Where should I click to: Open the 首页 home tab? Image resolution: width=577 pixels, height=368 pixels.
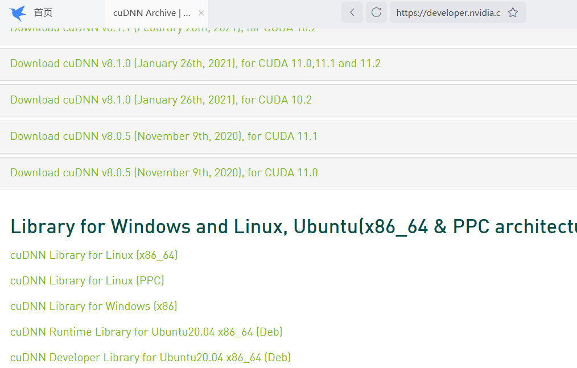43,13
